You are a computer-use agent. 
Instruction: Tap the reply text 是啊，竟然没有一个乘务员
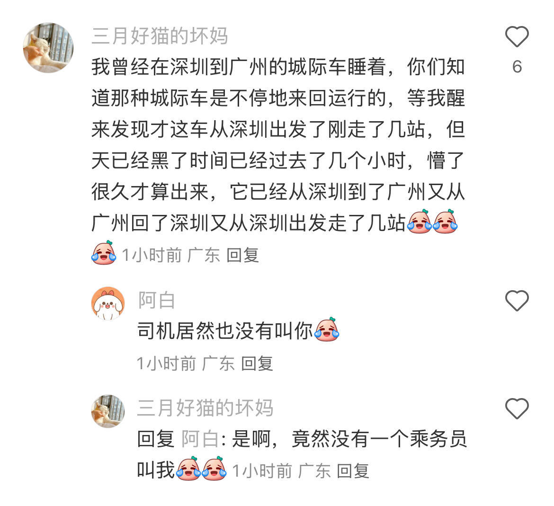pos(349,439)
